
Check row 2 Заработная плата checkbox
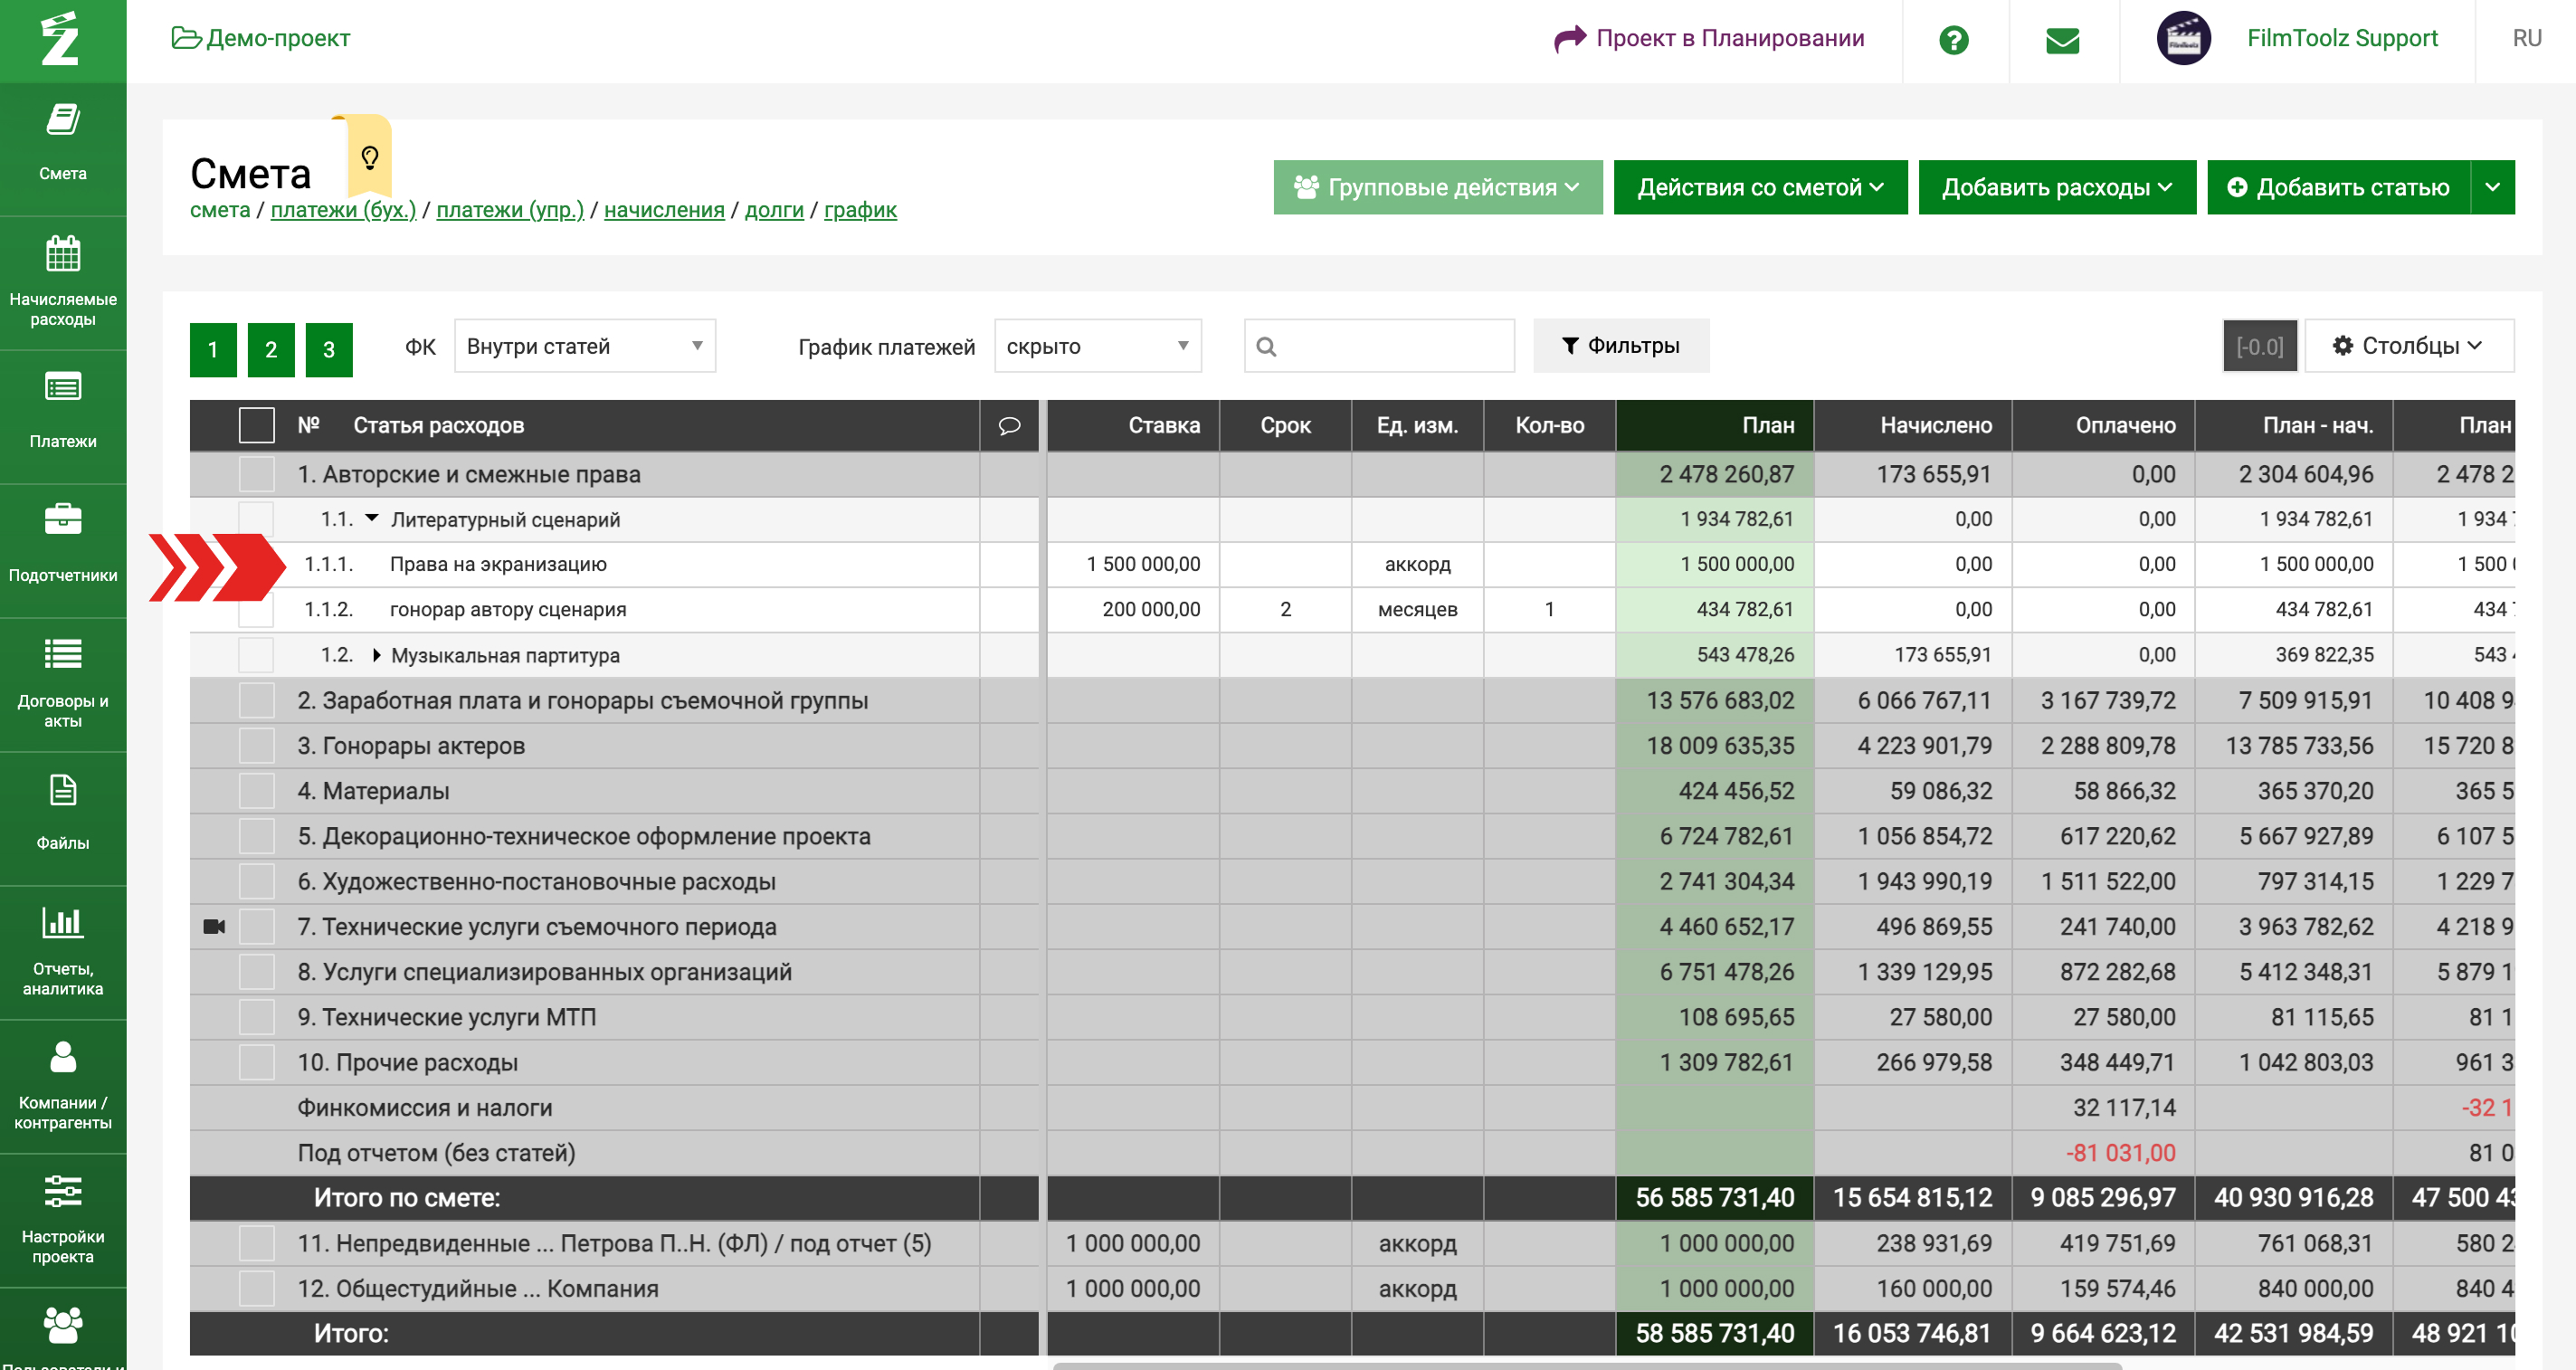tap(257, 700)
